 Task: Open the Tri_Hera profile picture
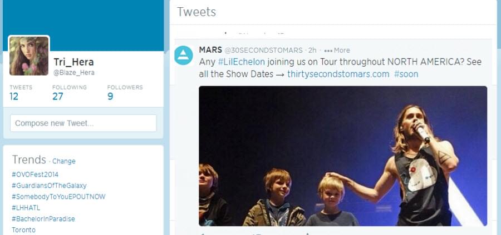29,56
